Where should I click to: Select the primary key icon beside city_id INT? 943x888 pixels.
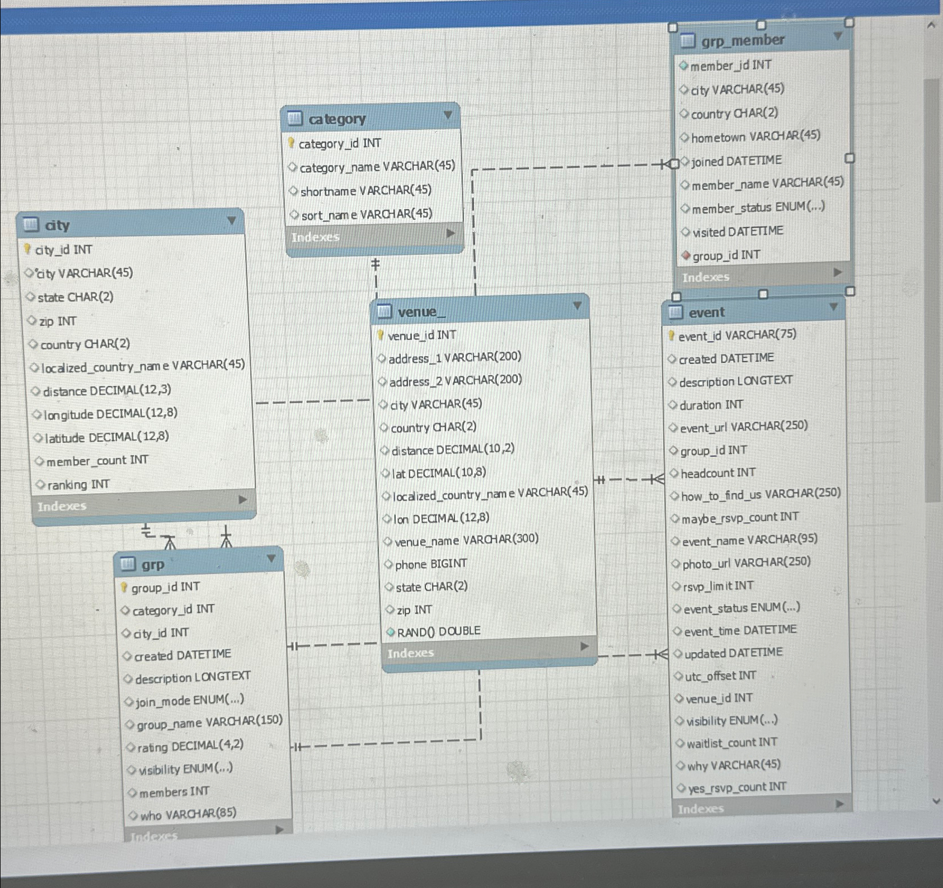click(x=27, y=249)
